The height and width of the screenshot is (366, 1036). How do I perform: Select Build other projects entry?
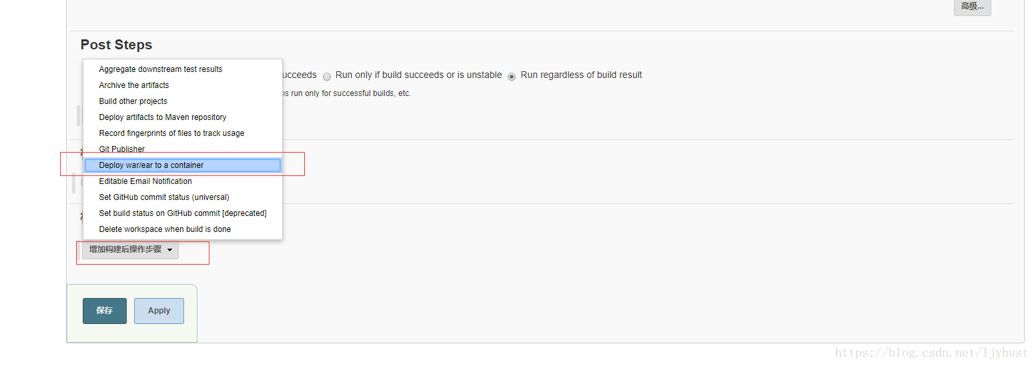point(133,101)
